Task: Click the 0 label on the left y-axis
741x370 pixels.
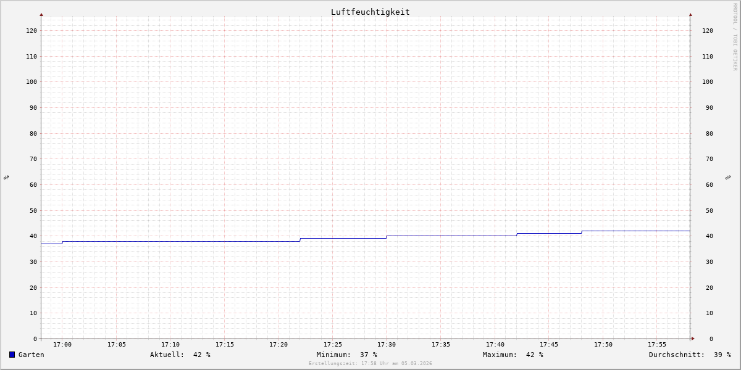Action: [x=35, y=339]
